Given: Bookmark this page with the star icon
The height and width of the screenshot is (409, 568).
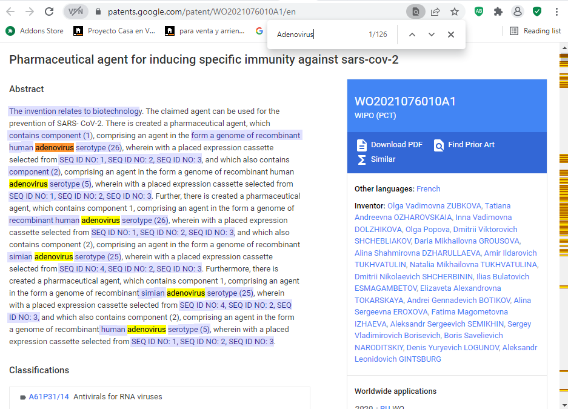Looking at the screenshot, I should click(454, 12).
